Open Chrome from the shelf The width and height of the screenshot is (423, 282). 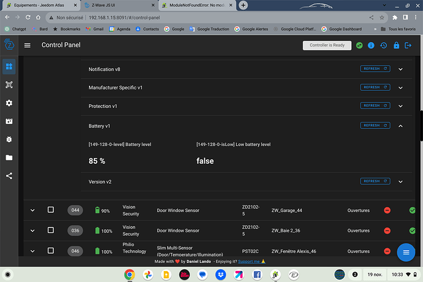tap(129, 275)
